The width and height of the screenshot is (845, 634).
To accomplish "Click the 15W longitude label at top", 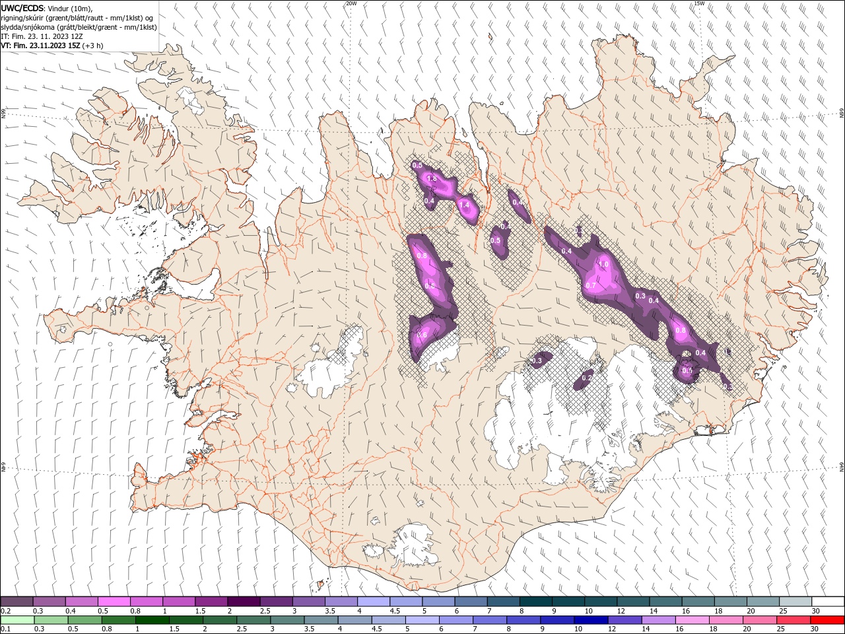I will [x=699, y=3].
